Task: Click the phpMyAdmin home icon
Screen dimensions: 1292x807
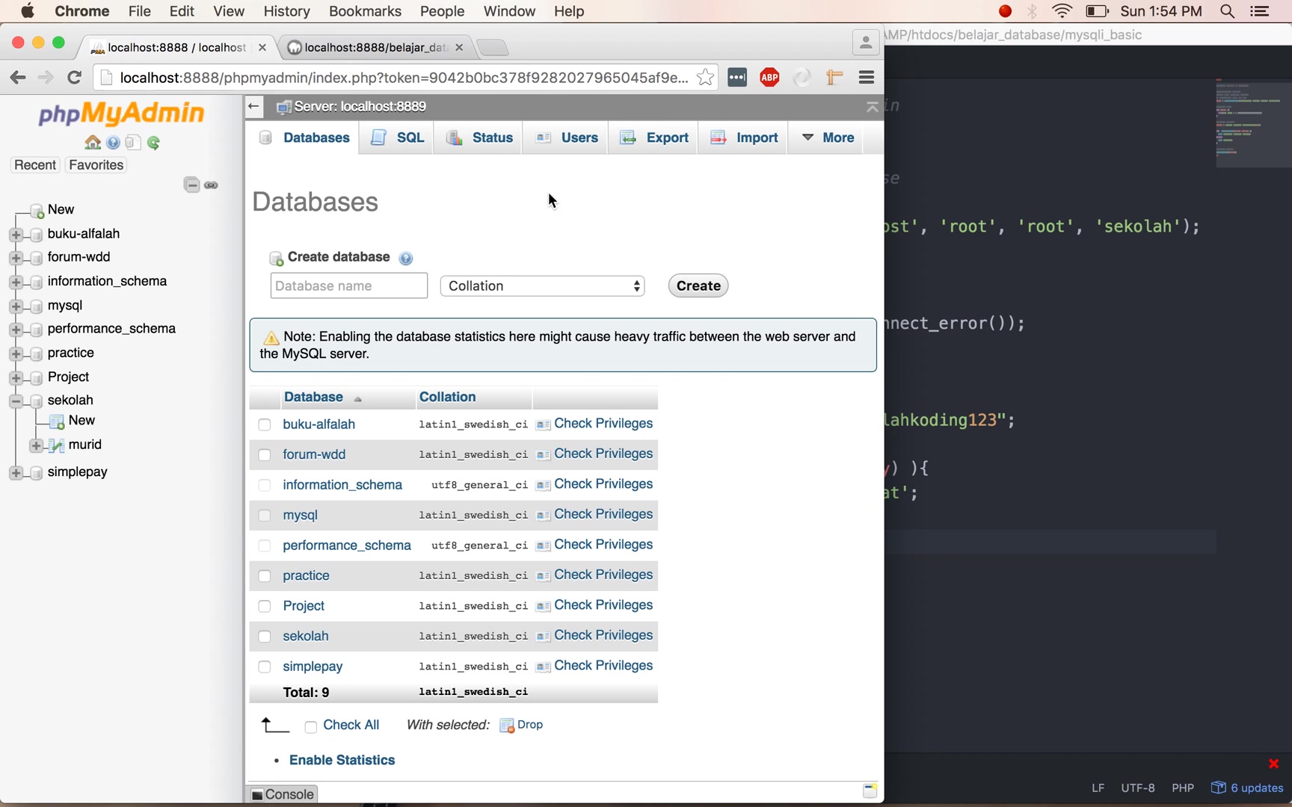Action: [93, 143]
